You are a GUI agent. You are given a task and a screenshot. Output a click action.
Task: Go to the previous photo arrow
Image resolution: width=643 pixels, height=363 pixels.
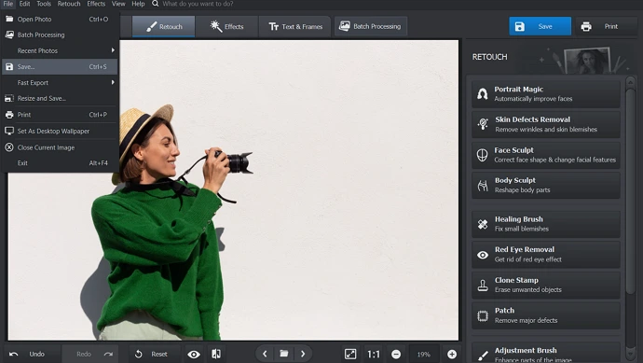(x=265, y=354)
